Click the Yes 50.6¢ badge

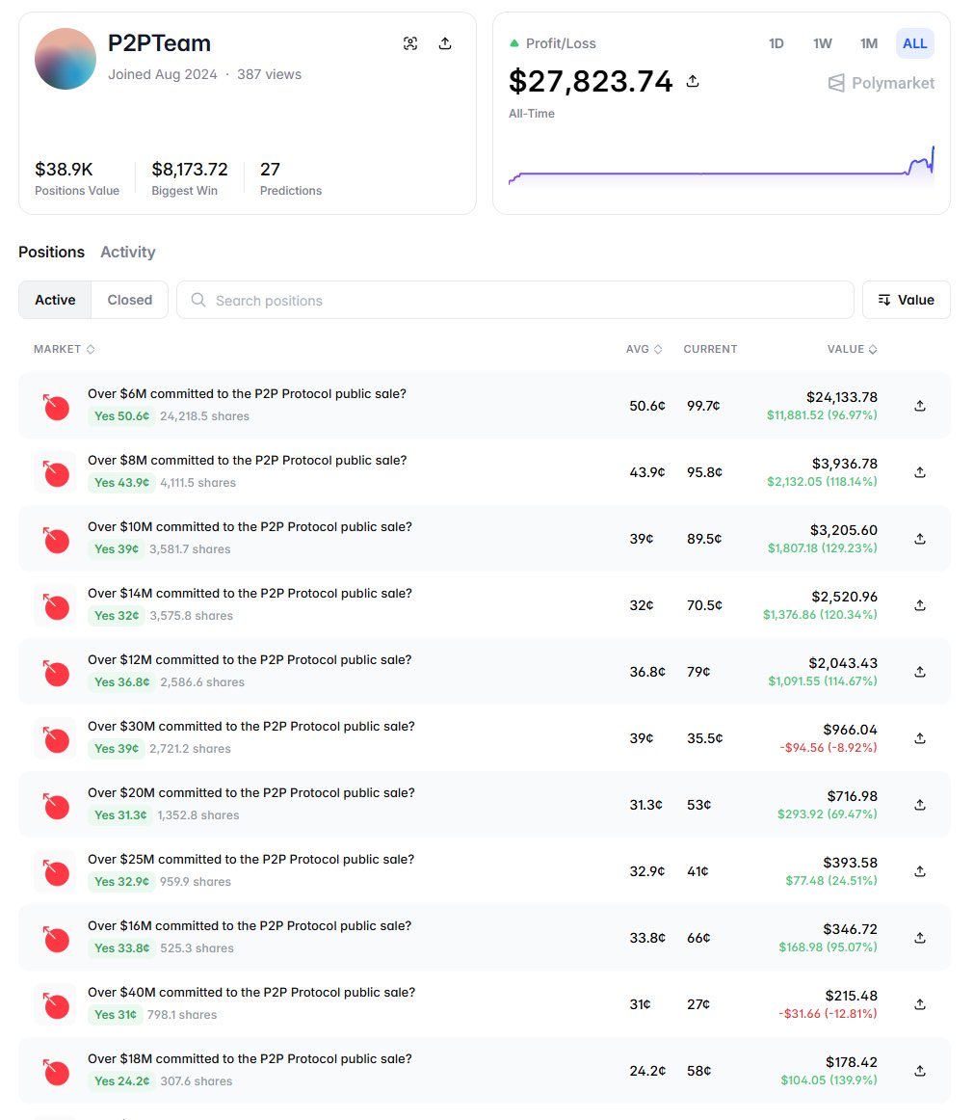coord(122,415)
